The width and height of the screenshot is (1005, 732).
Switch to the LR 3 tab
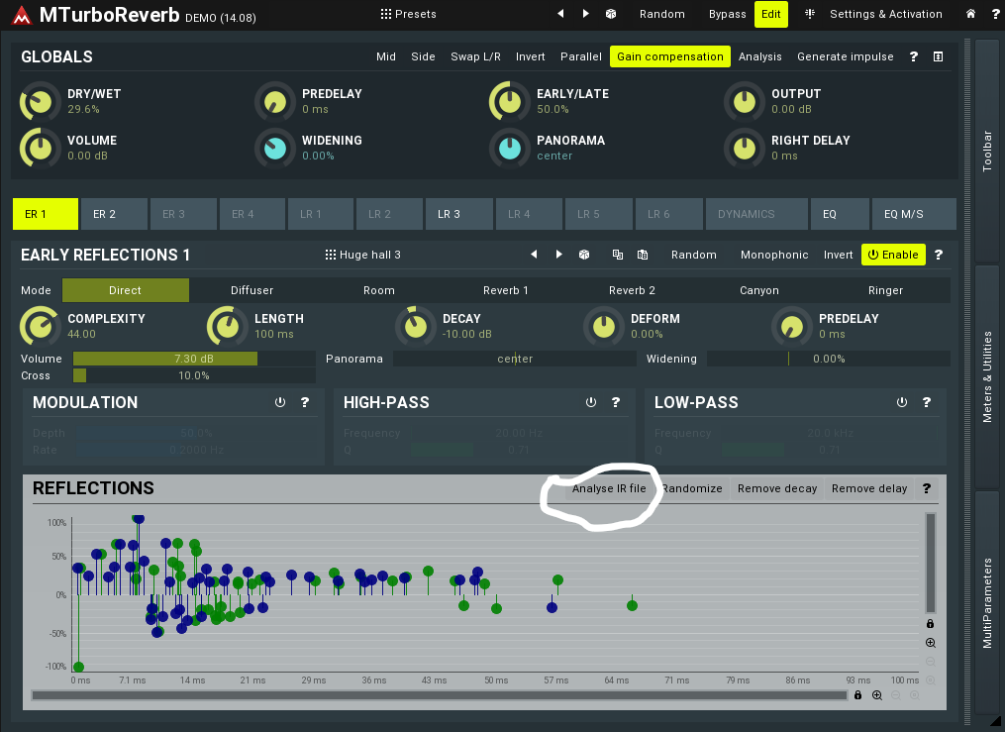pos(459,214)
